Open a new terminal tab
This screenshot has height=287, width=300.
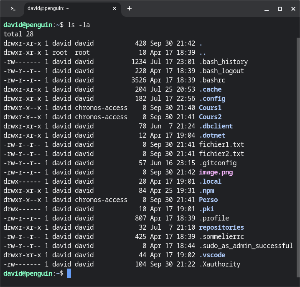tap(130, 8)
